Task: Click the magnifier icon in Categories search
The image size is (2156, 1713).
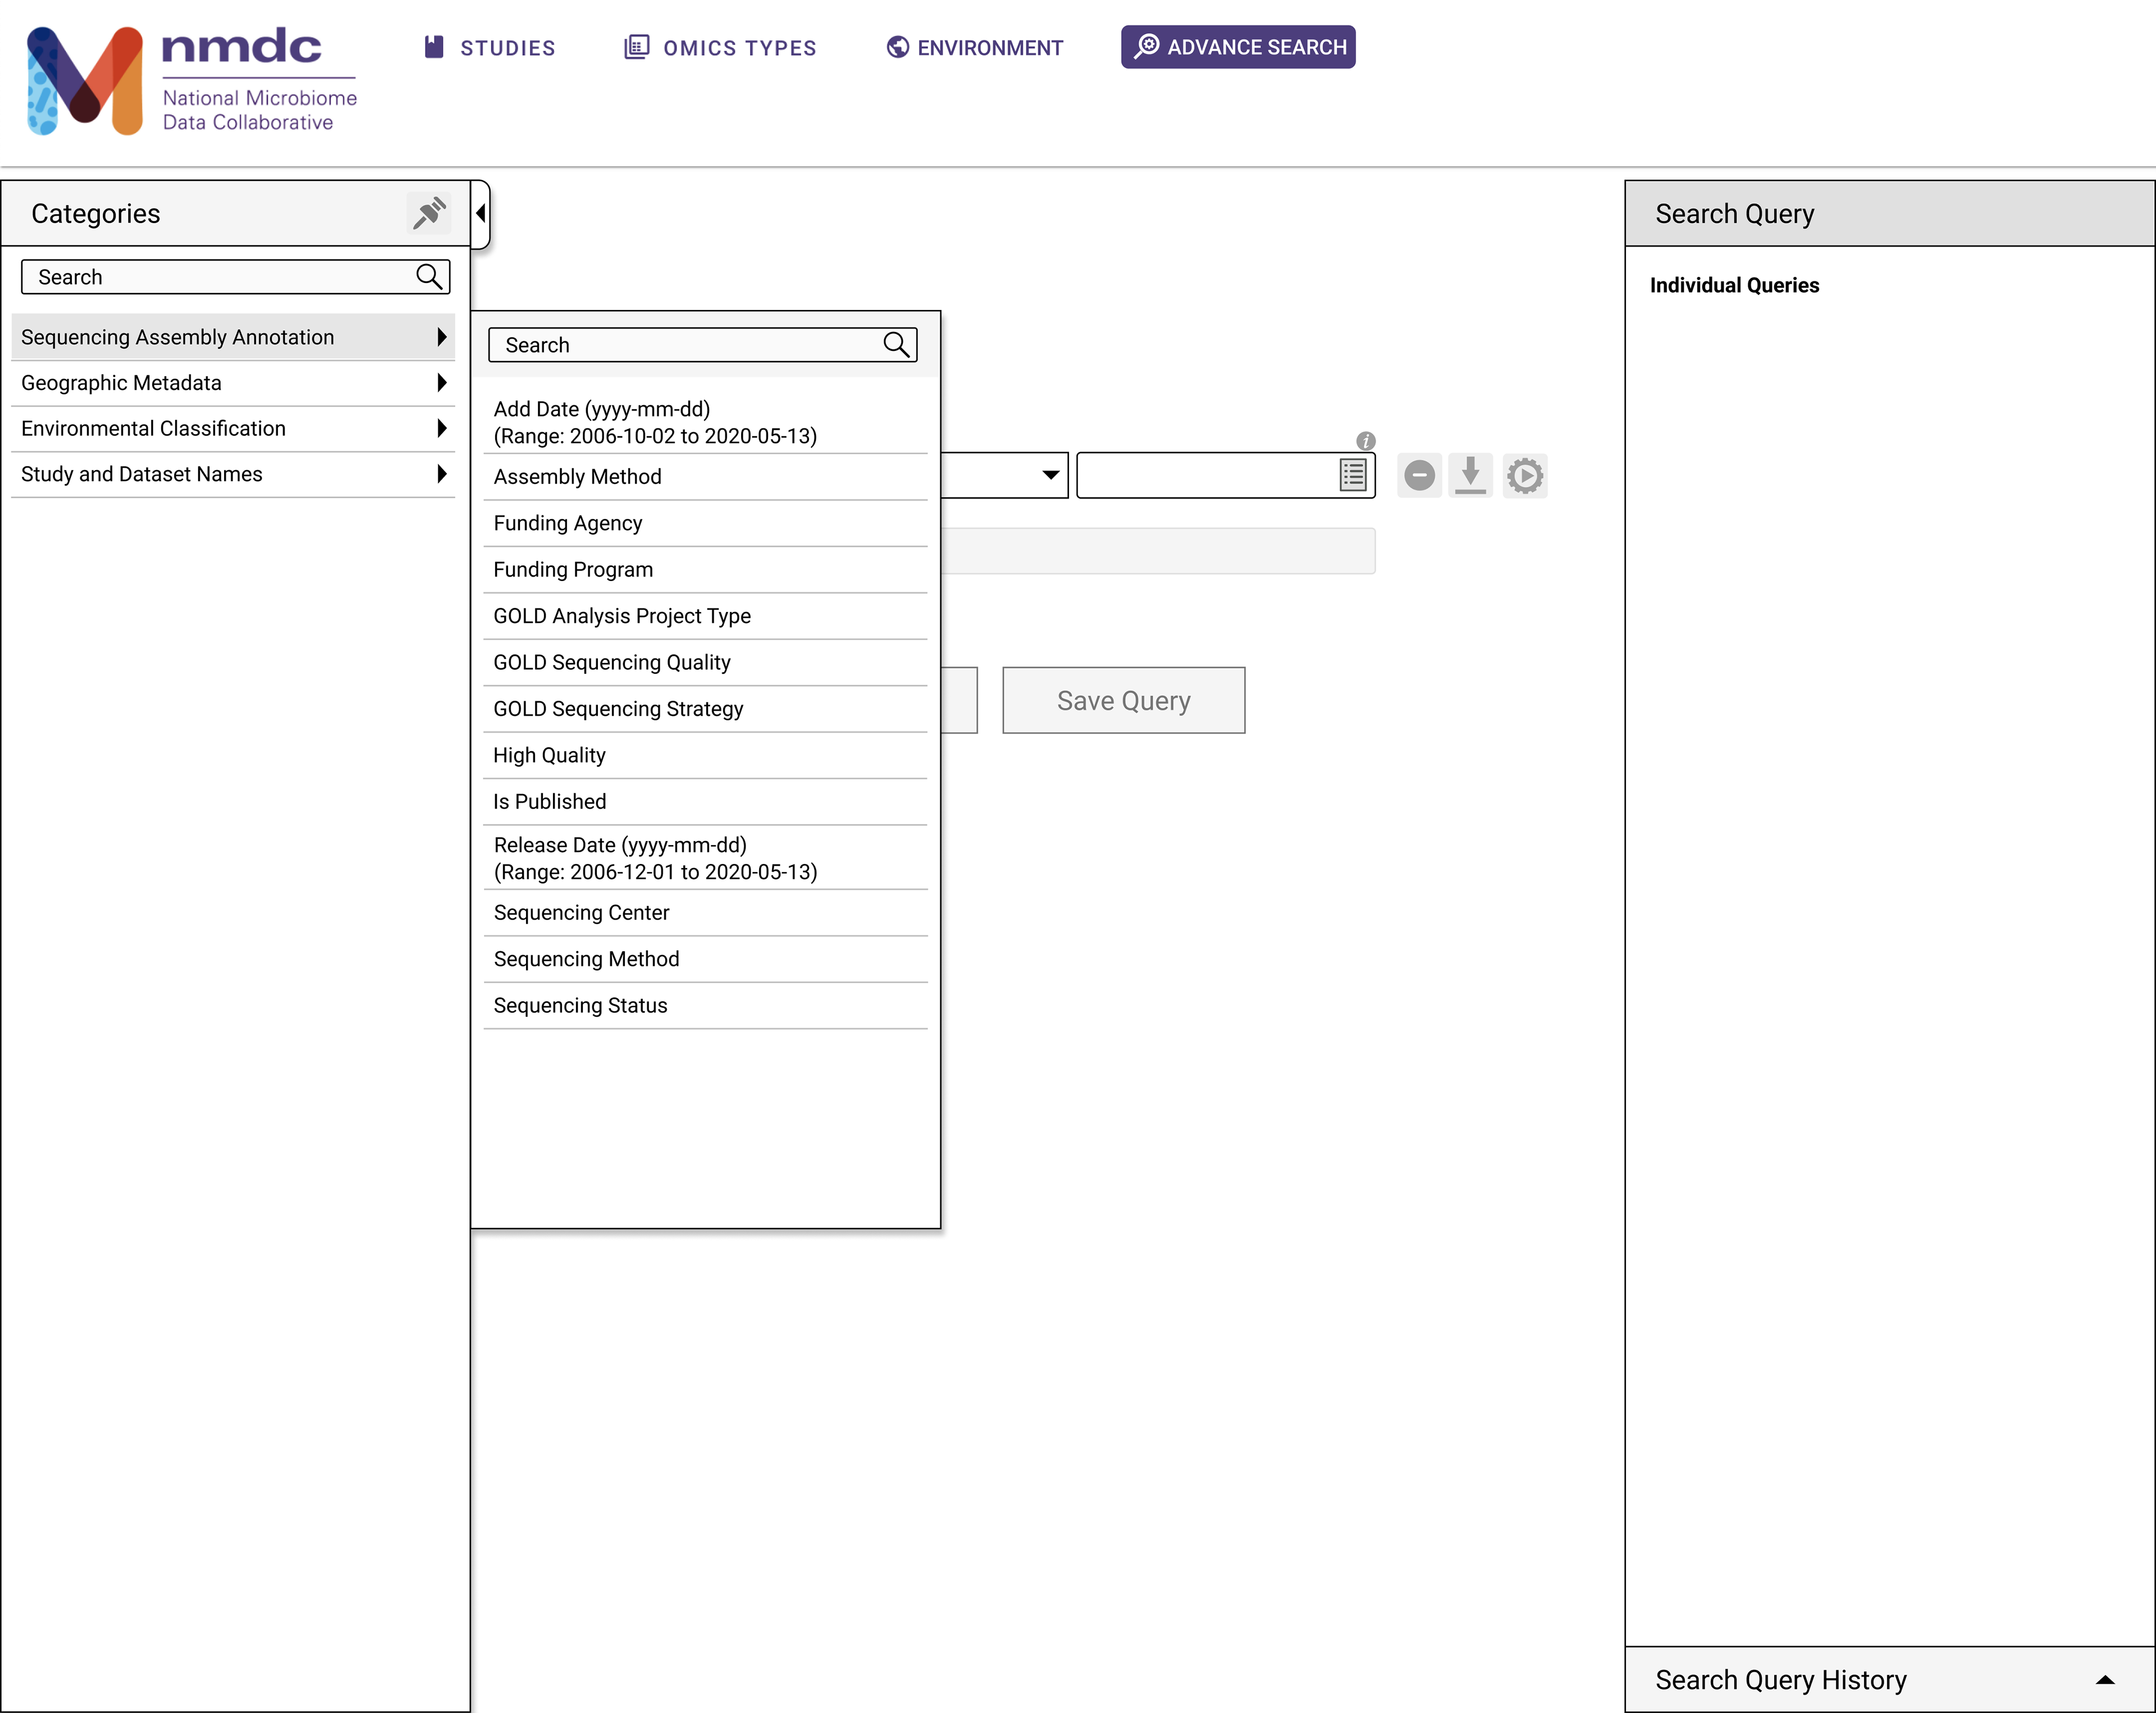Action: point(429,277)
